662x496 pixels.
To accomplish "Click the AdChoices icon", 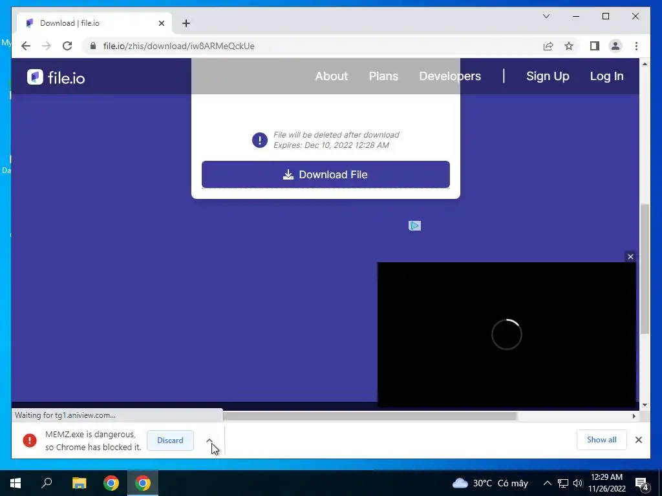I will (414, 226).
